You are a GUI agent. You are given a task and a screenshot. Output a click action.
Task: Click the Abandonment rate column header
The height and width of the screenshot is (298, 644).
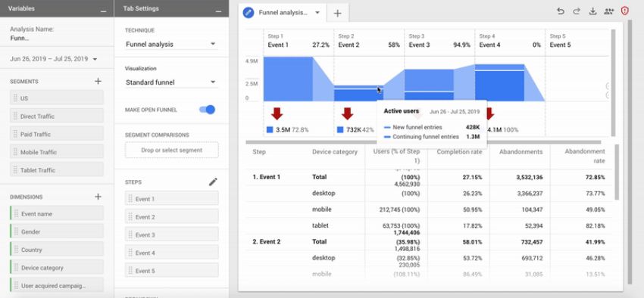point(585,156)
